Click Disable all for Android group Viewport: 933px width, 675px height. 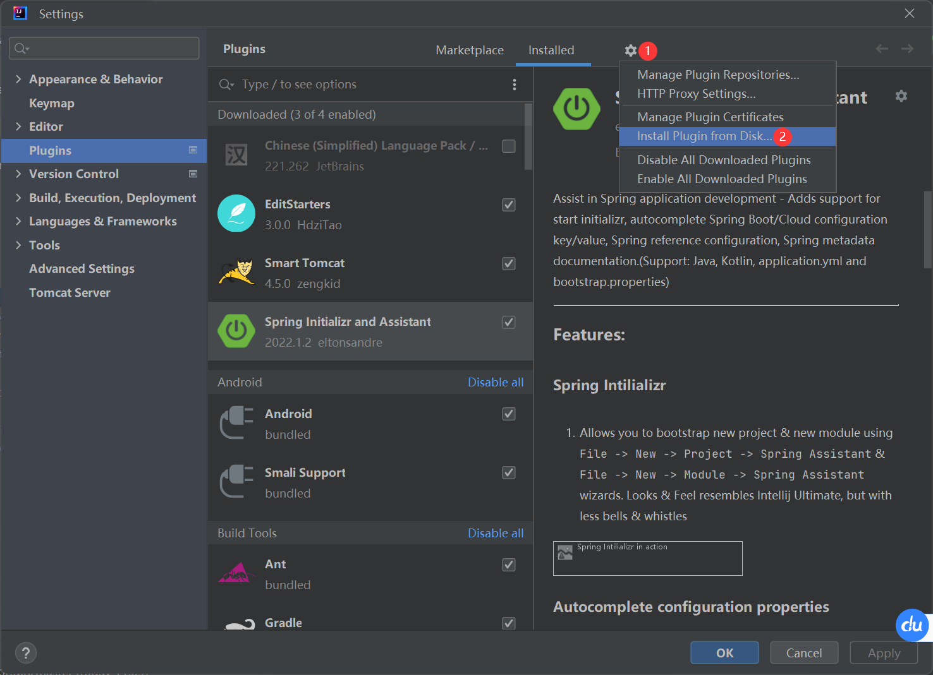[496, 382]
